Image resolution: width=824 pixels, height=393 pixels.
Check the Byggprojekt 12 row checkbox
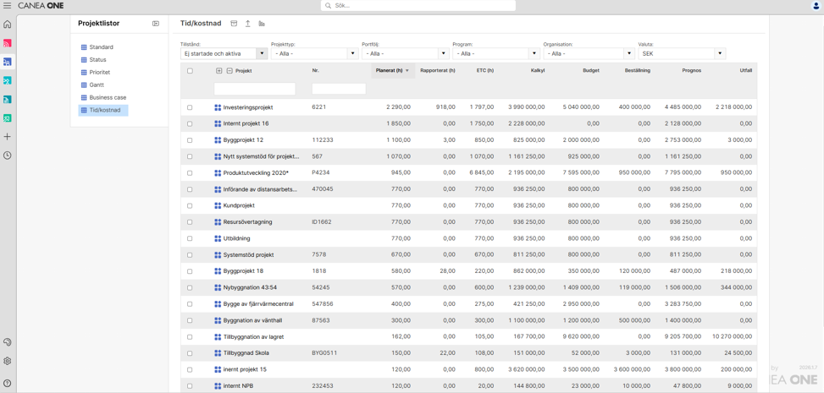190,140
